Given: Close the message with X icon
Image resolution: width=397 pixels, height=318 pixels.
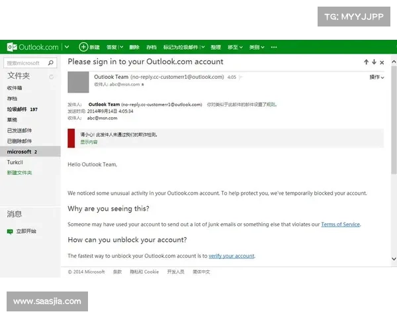Looking at the screenshot, I should [x=382, y=62].
